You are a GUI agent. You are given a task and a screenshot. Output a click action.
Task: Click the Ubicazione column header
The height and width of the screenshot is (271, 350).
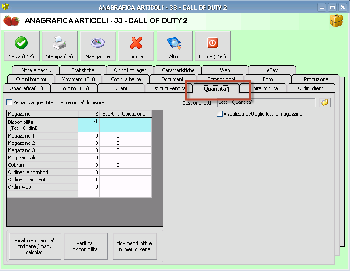(136, 114)
